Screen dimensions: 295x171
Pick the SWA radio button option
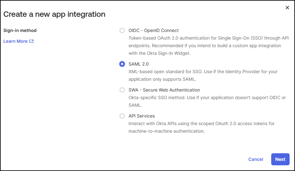122,90
